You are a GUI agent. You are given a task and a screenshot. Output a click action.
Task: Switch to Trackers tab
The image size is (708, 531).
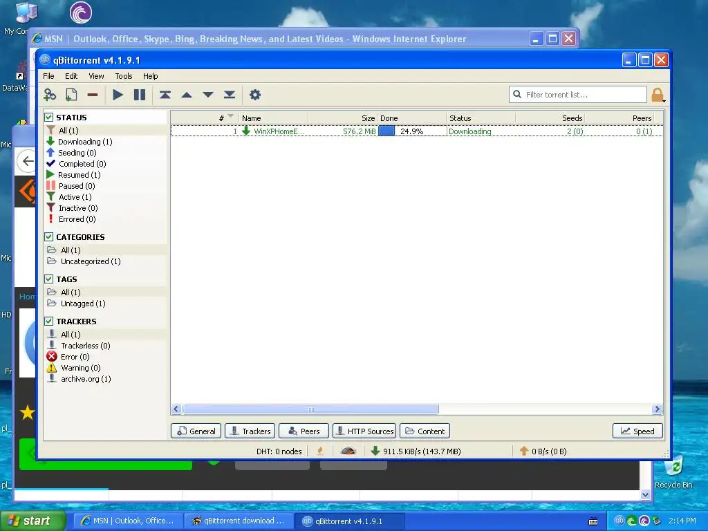coord(250,431)
